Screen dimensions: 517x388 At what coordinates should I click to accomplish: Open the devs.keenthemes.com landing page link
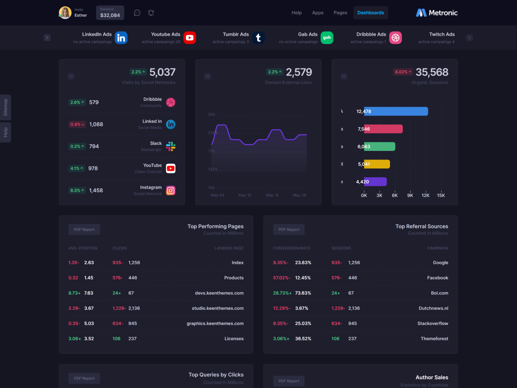[219, 293]
